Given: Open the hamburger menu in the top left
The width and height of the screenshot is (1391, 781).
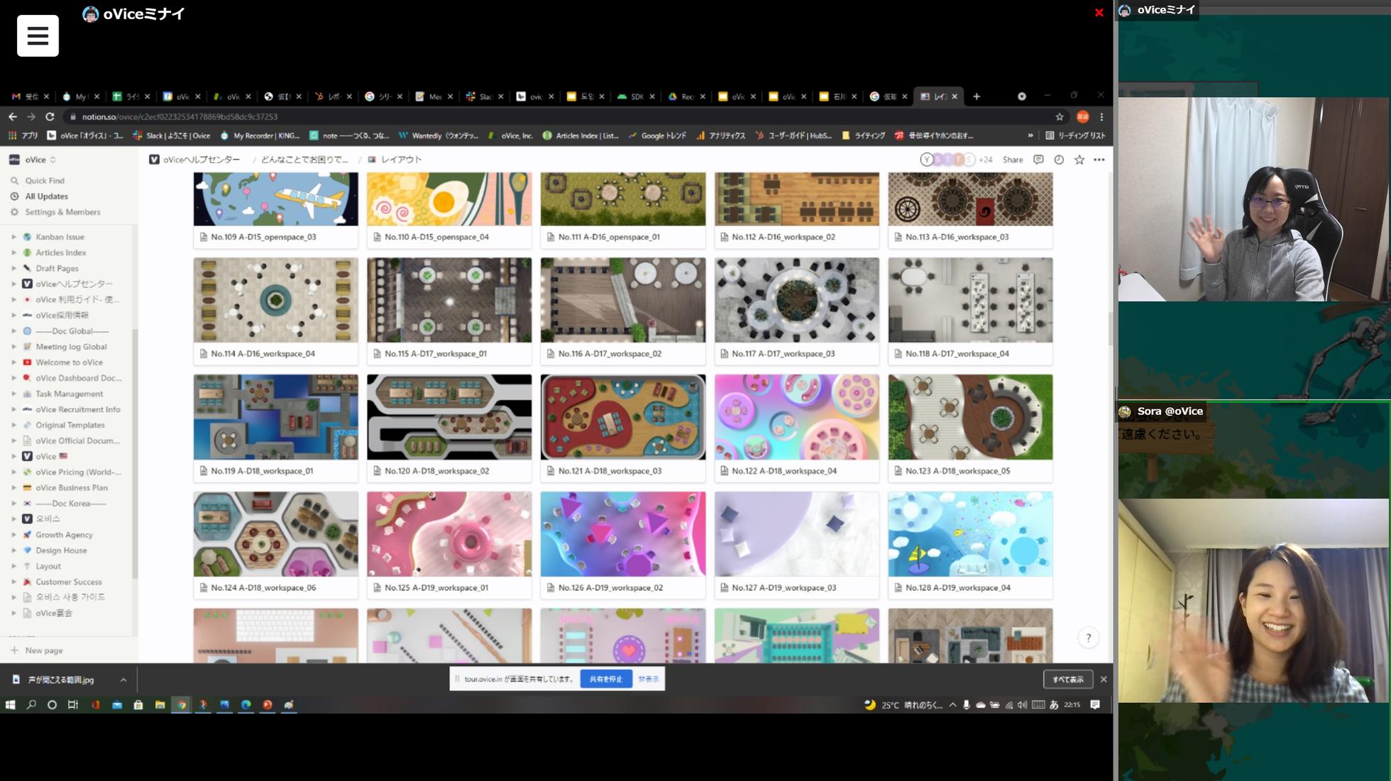Looking at the screenshot, I should (38, 35).
